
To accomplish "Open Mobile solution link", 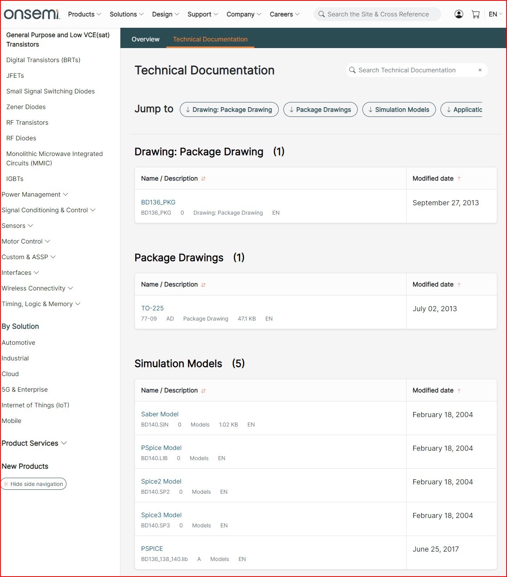I will [11, 421].
